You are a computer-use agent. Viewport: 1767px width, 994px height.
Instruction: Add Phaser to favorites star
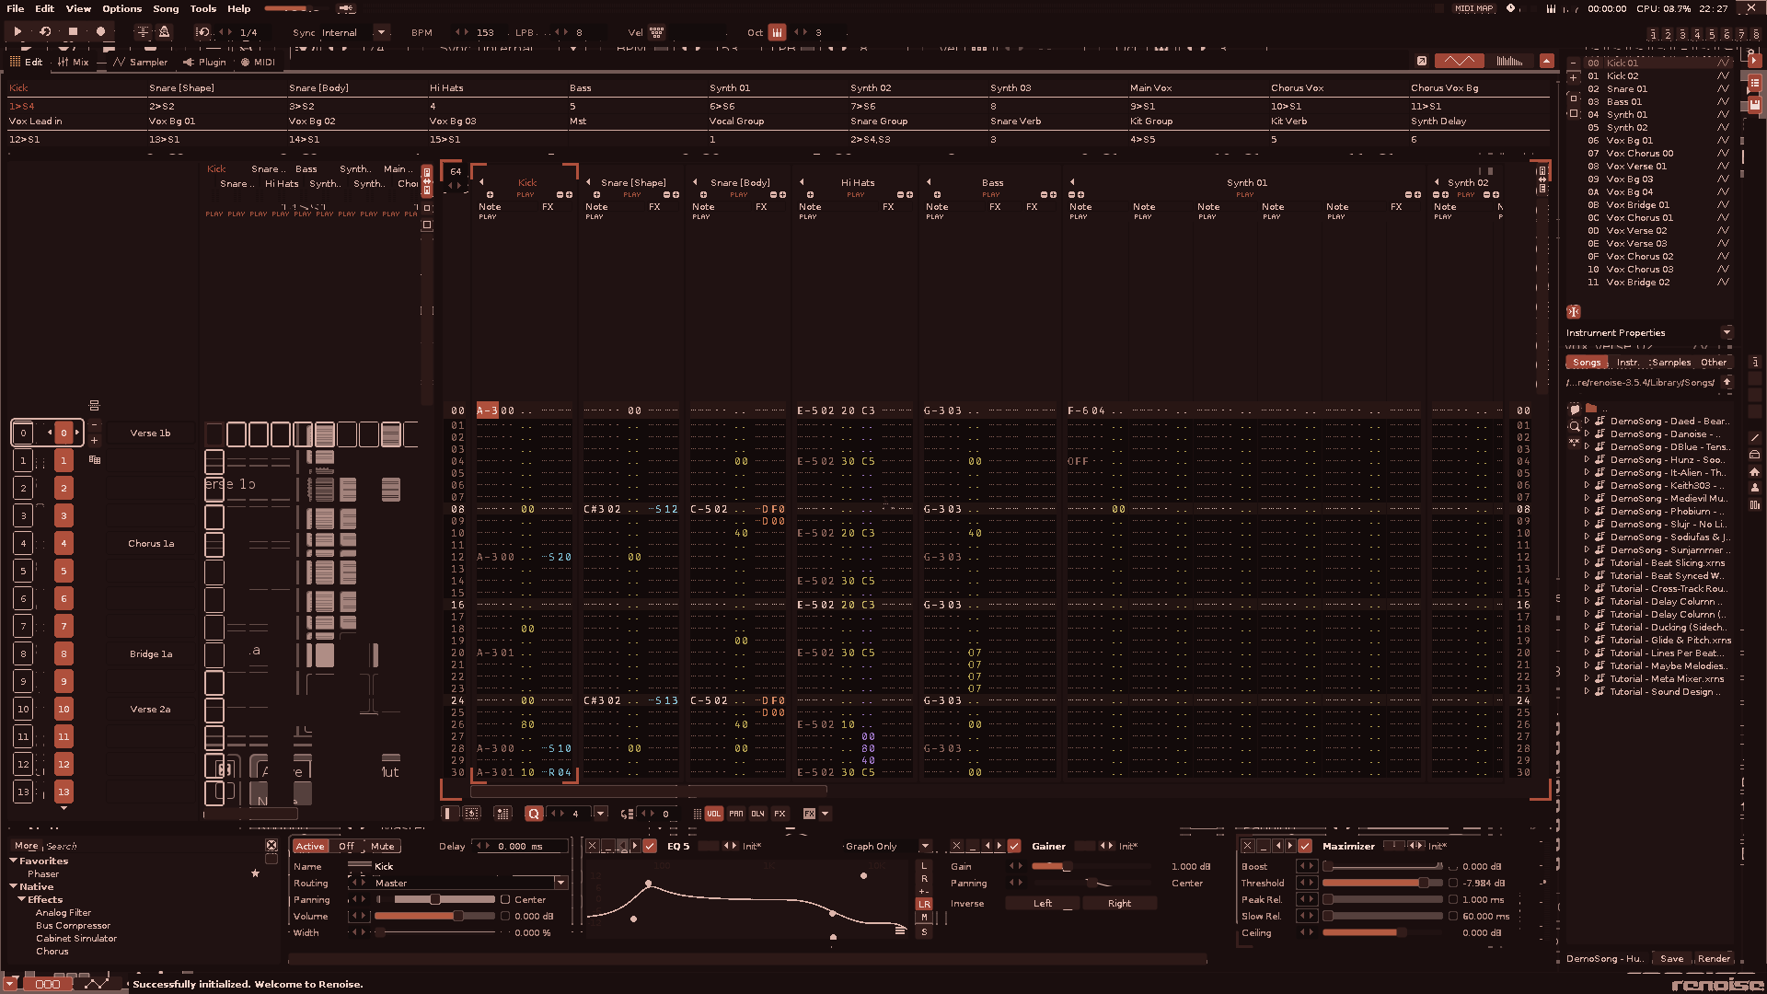coord(255,873)
